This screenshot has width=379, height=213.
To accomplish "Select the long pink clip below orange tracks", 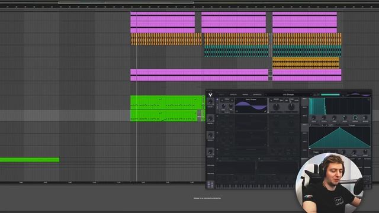I will [x=200, y=75].
